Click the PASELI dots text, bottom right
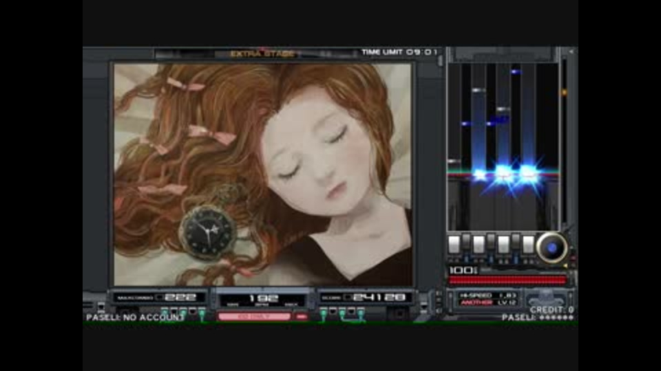This screenshot has width=661, height=371. (x=538, y=317)
